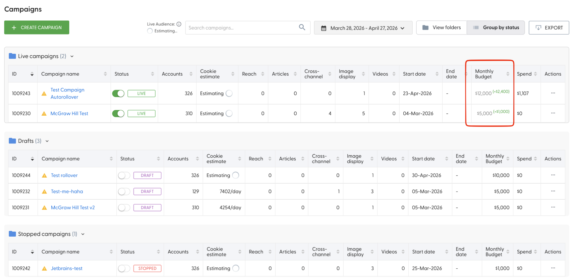The height and width of the screenshot is (280, 574).
Task: Collapse the Live campaigns section
Action: 72,56
